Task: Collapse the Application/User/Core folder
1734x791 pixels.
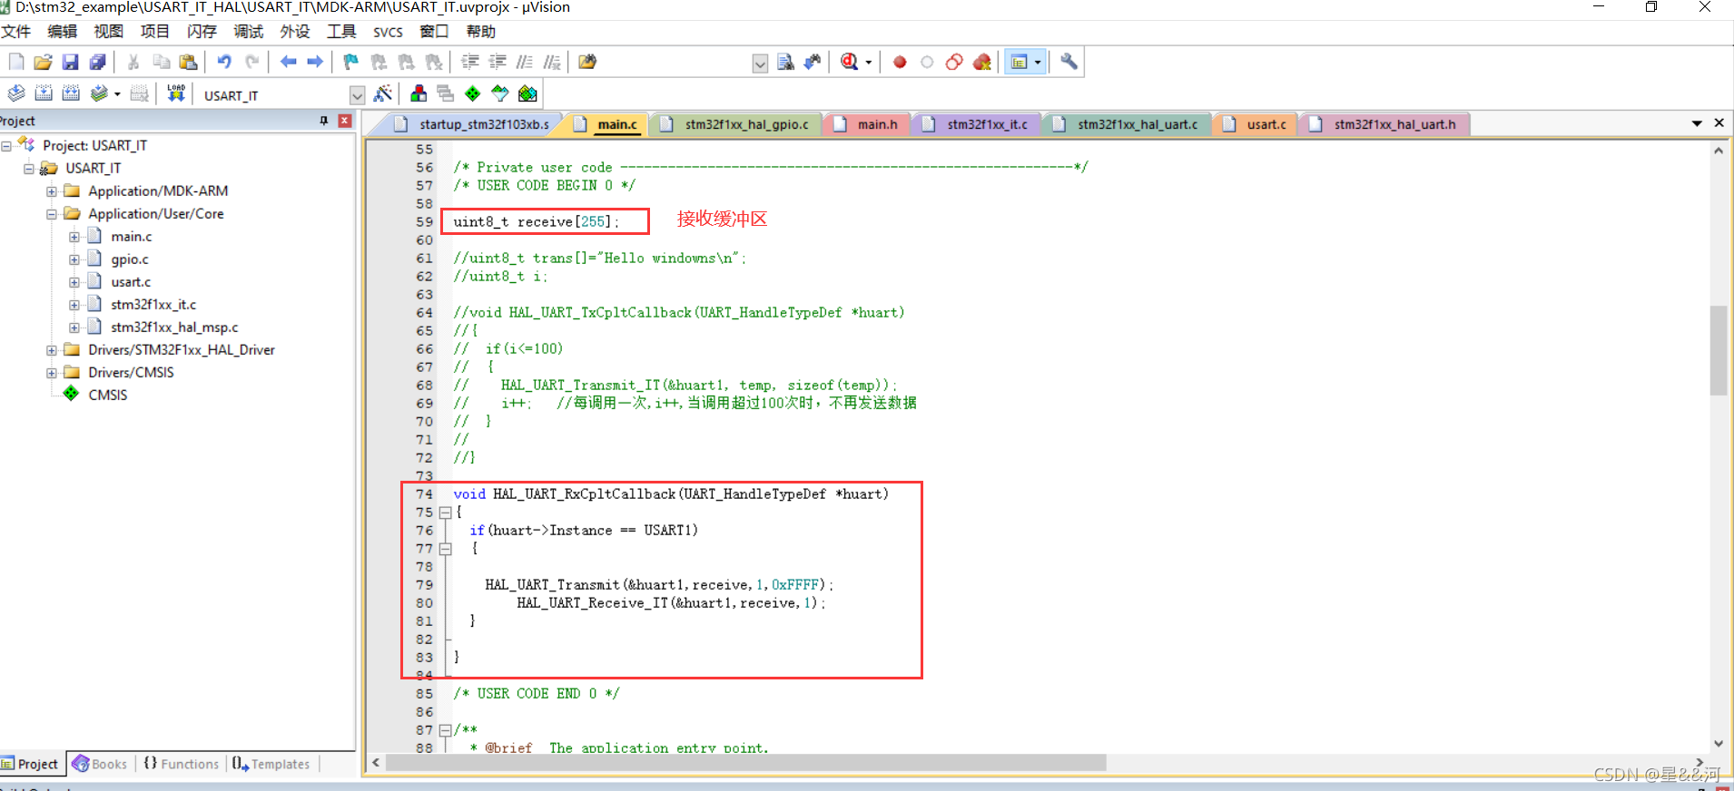Action: [52, 214]
